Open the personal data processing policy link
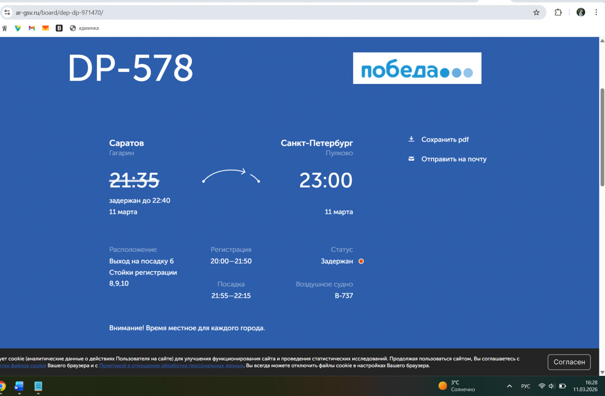Image resolution: width=605 pixels, height=396 pixels. click(x=171, y=366)
